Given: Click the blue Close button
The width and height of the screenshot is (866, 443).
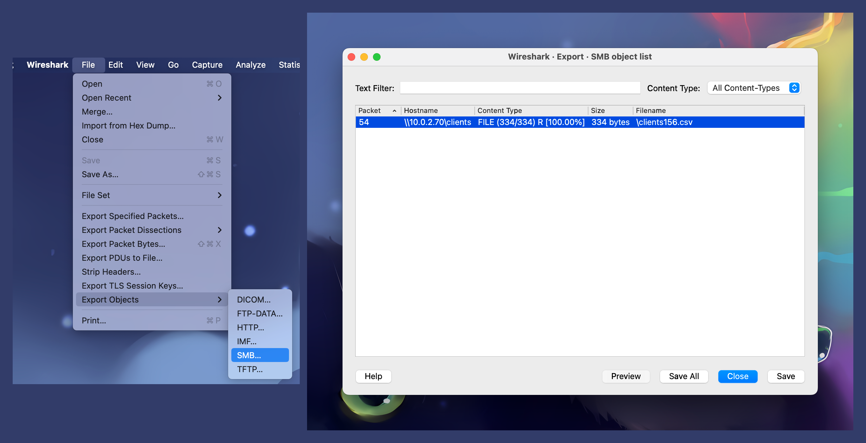Looking at the screenshot, I should (738, 376).
